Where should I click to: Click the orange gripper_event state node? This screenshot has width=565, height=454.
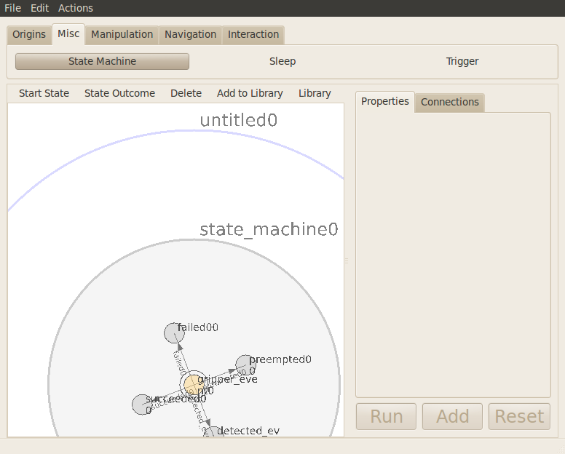click(192, 384)
